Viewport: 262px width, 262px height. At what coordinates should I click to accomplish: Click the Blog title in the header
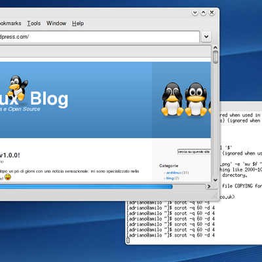pyautogui.click(x=49, y=99)
